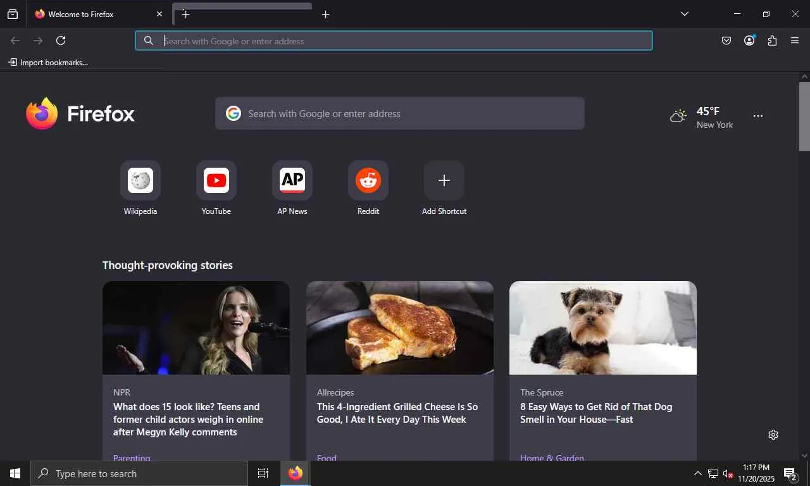Open the taskbar clock and date
Viewport: 810px width, 486px height.
tap(756, 473)
